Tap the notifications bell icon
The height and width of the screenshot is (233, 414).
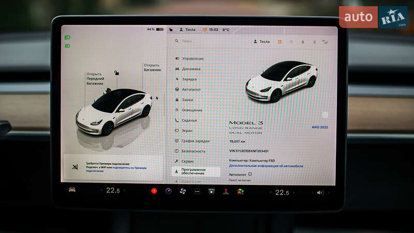(303, 42)
